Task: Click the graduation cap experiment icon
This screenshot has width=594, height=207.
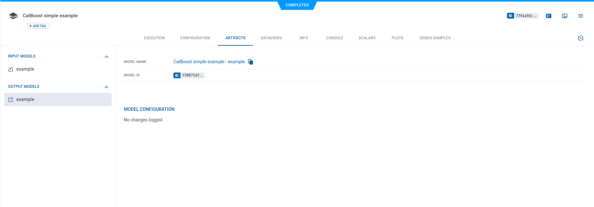Action: click(13, 16)
